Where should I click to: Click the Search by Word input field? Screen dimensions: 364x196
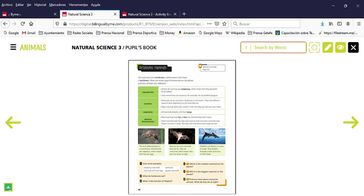tap(273, 47)
